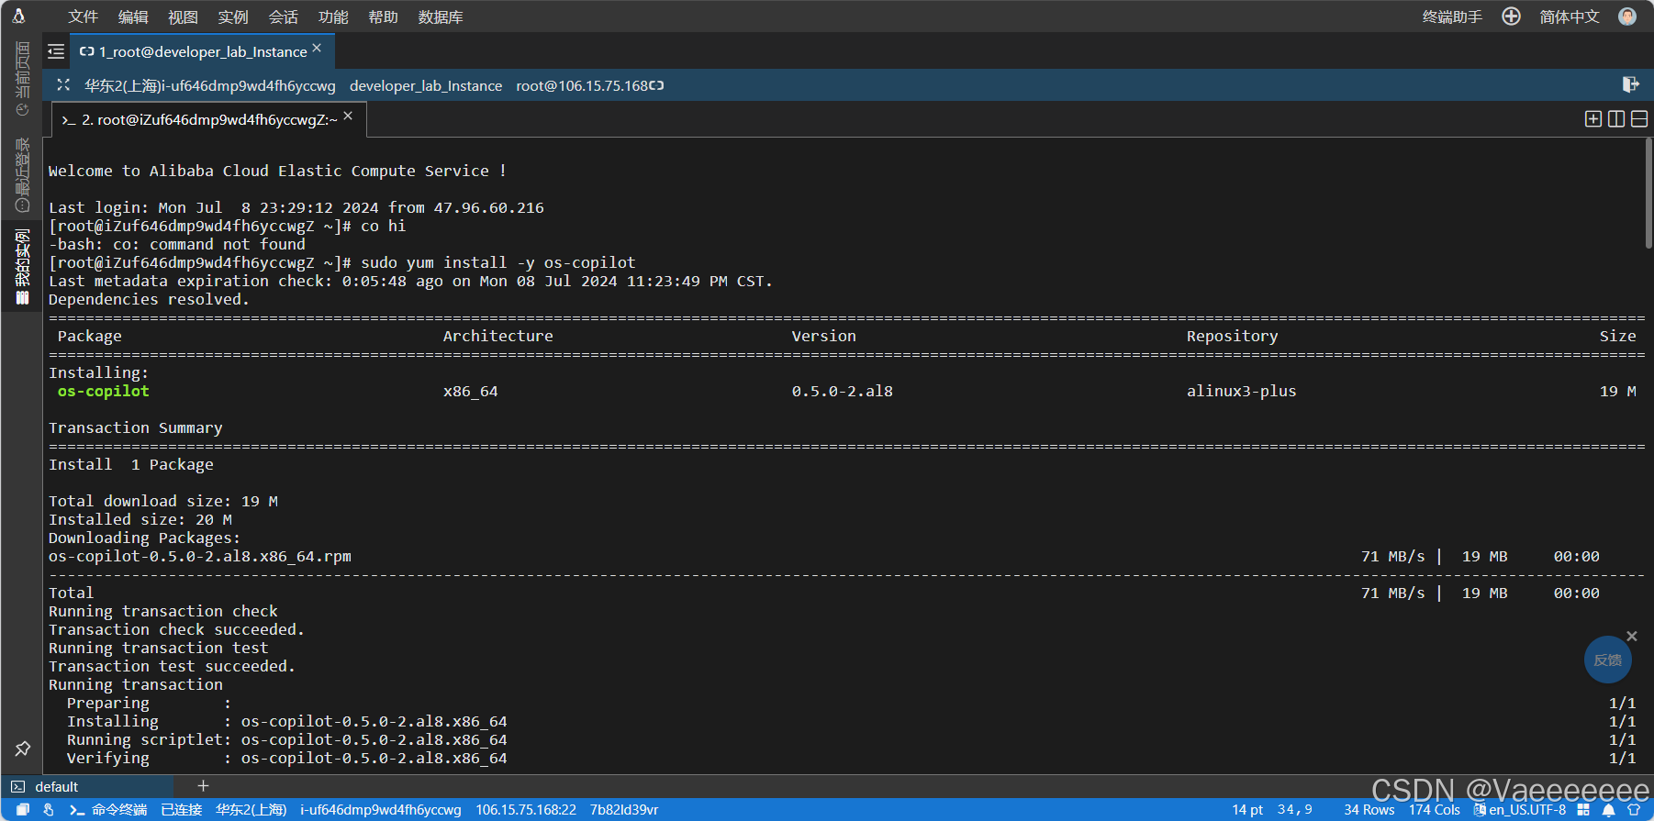
Task: Open the 我的实例 sidebar panel
Action: 22,267
